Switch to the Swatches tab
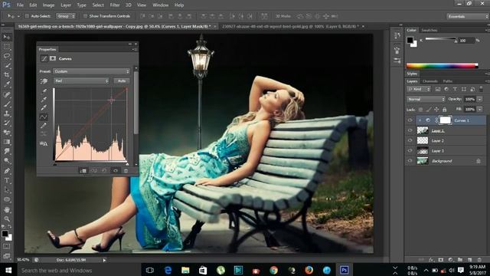This screenshot has width=490, height=276. 429,31
